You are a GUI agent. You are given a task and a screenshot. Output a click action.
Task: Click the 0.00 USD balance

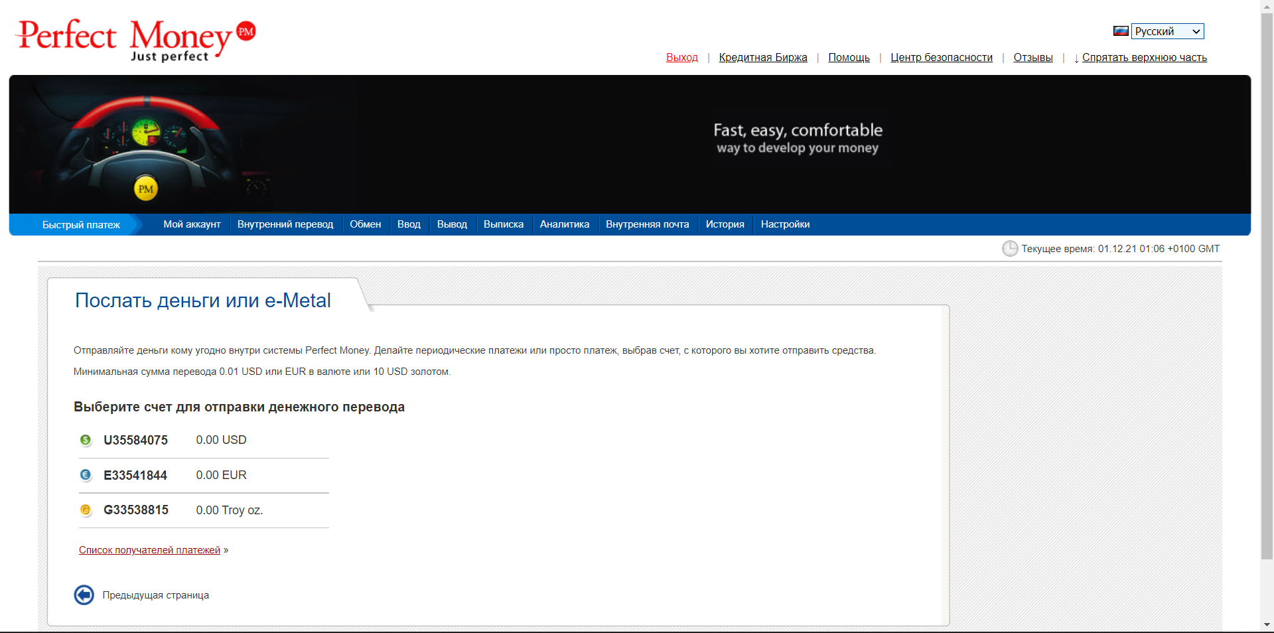(x=221, y=440)
